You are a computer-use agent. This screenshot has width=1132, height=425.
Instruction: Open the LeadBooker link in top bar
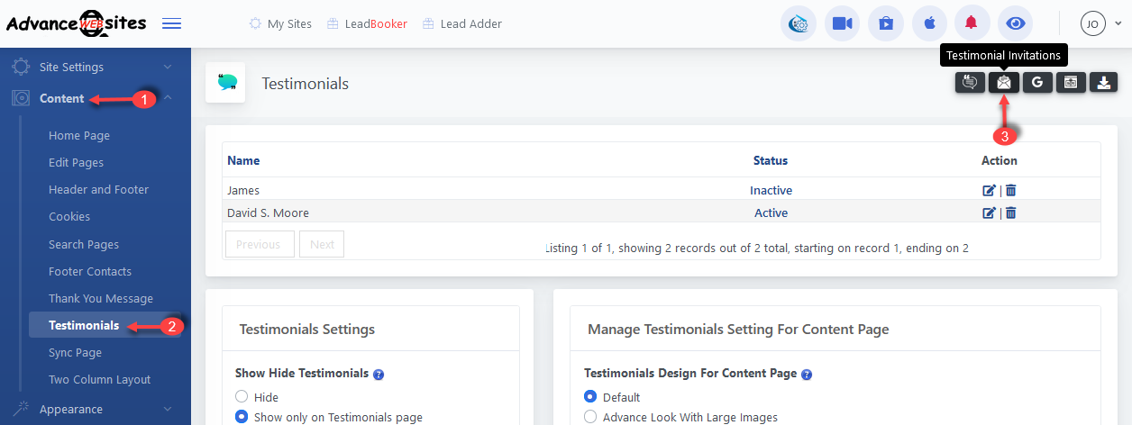pos(368,23)
